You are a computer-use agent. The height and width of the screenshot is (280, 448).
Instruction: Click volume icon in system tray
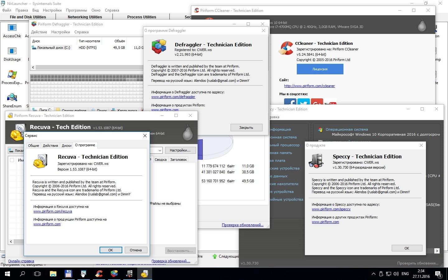[x=396, y=274]
